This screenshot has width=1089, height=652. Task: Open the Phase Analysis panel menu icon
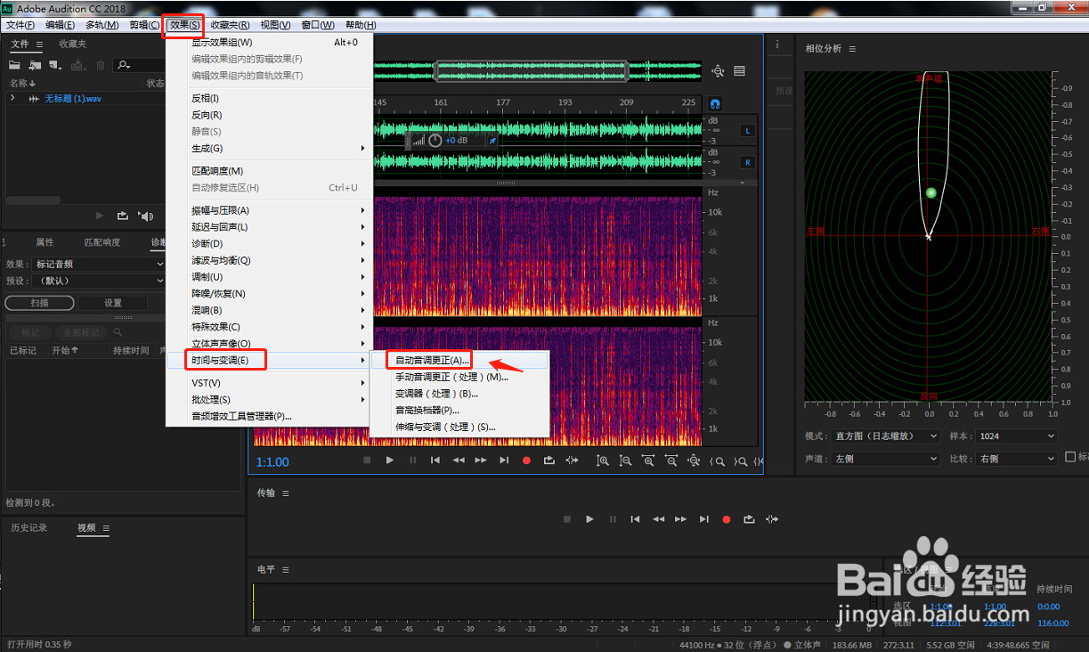[852, 49]
